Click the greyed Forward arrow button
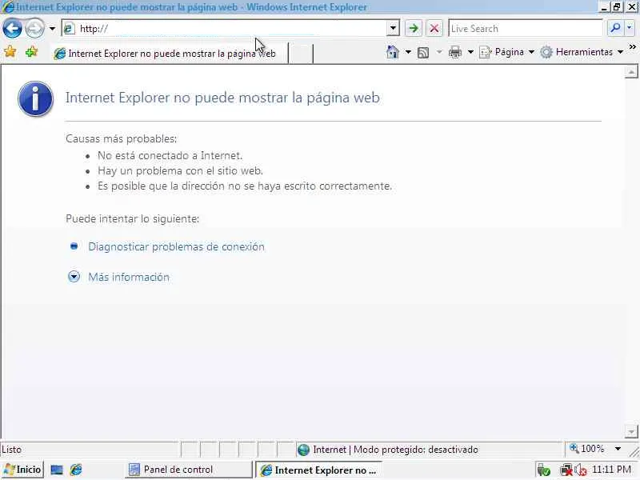The height and width of the screenshot is (480, 640). click(x=35, y=29)
